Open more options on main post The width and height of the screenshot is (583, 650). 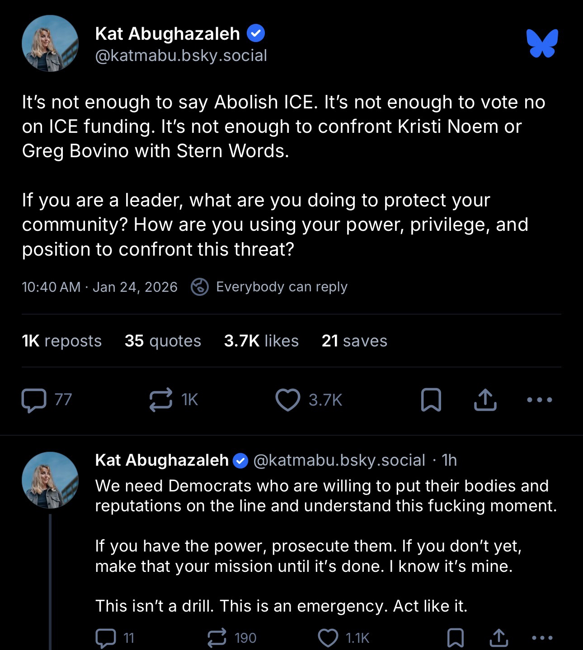click(x=540, y=400)
